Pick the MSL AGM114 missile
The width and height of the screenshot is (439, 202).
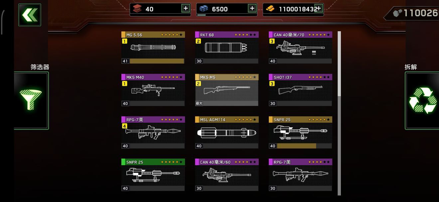(x=227, y=133)
